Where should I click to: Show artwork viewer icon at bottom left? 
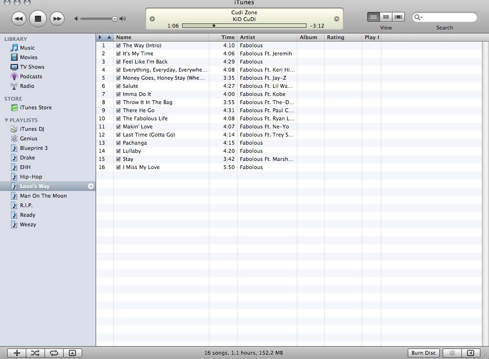tap(72, 353)
